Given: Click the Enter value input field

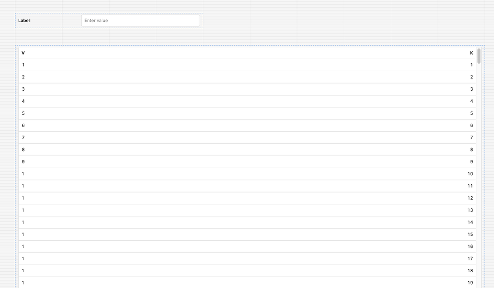Looking at the screenshot, I should coord(141,21).
